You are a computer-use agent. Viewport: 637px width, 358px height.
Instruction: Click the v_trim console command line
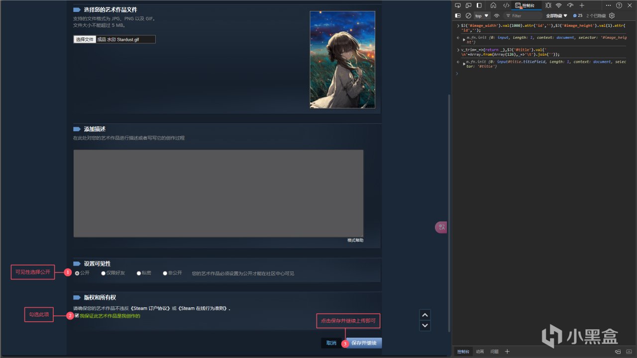click(x=511, y=52)
